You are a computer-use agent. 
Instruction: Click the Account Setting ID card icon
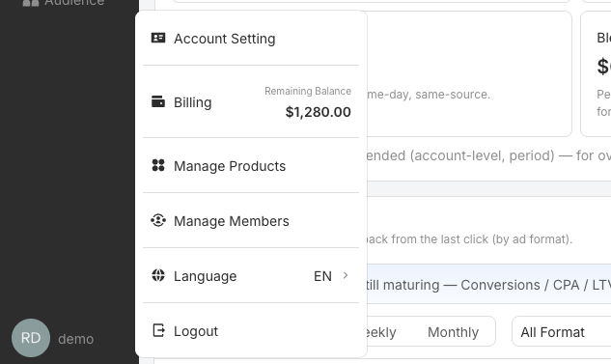pos(158,38)
